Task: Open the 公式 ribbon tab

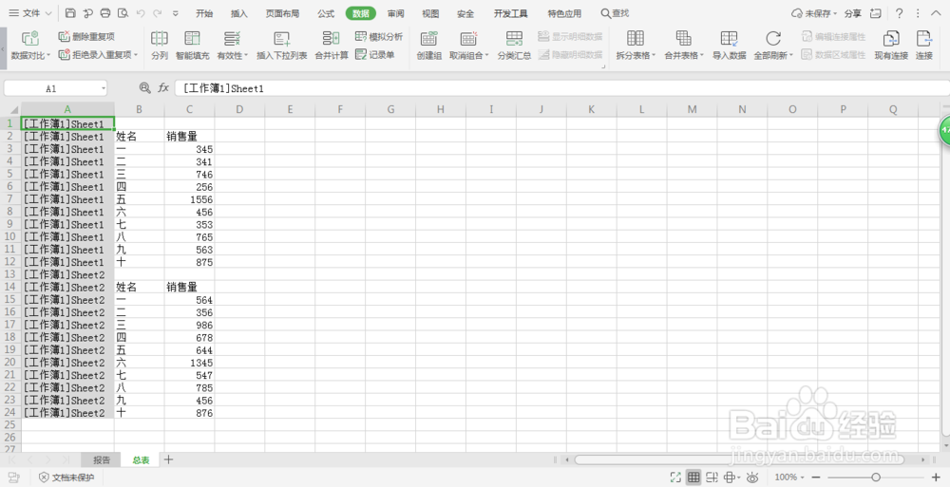Action: pos(326,13)
